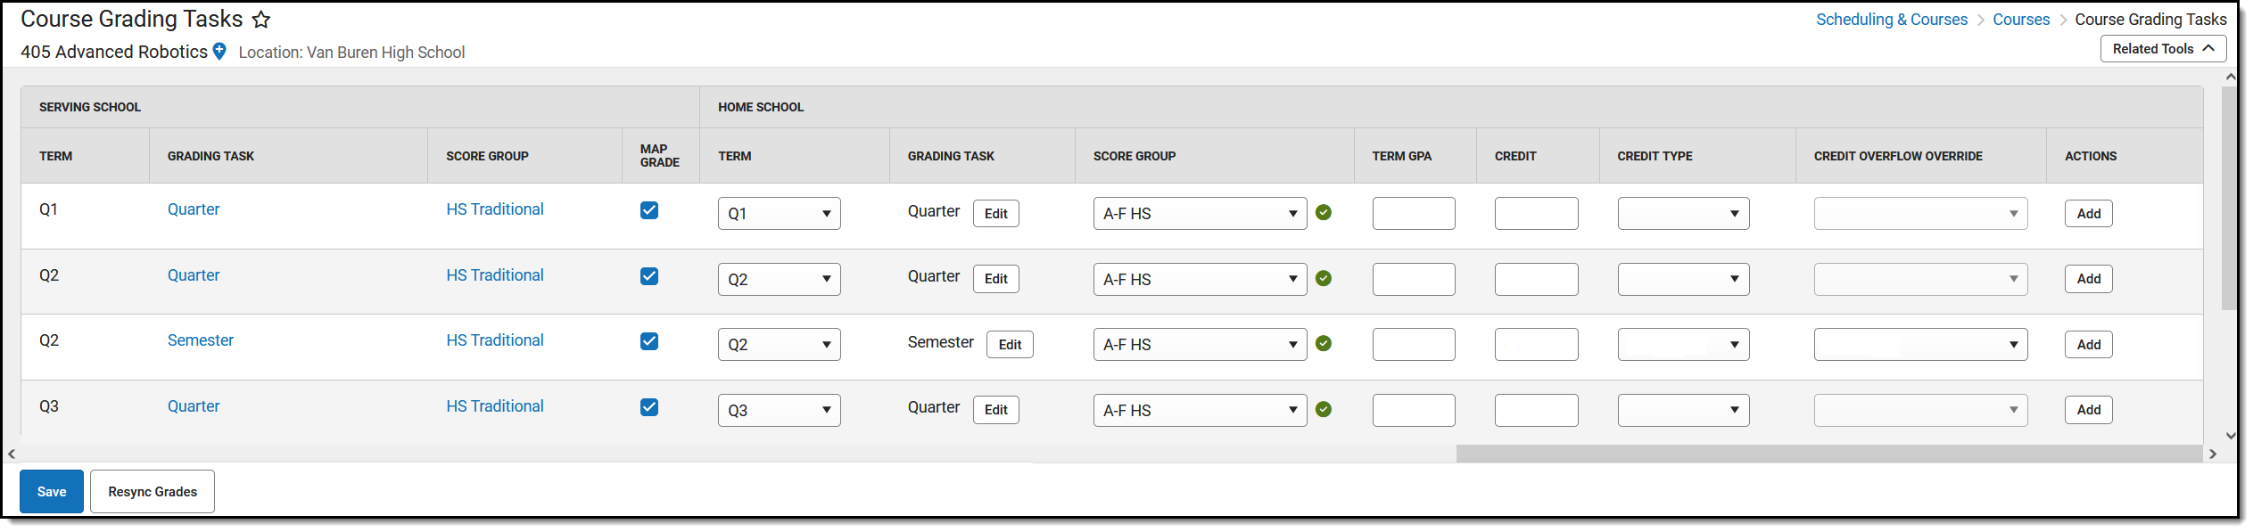
Task: Click the favorite star next to Course Grading Tasks
Action: point(261,20)
